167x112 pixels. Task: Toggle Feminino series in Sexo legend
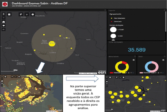[x=145, y=73]
